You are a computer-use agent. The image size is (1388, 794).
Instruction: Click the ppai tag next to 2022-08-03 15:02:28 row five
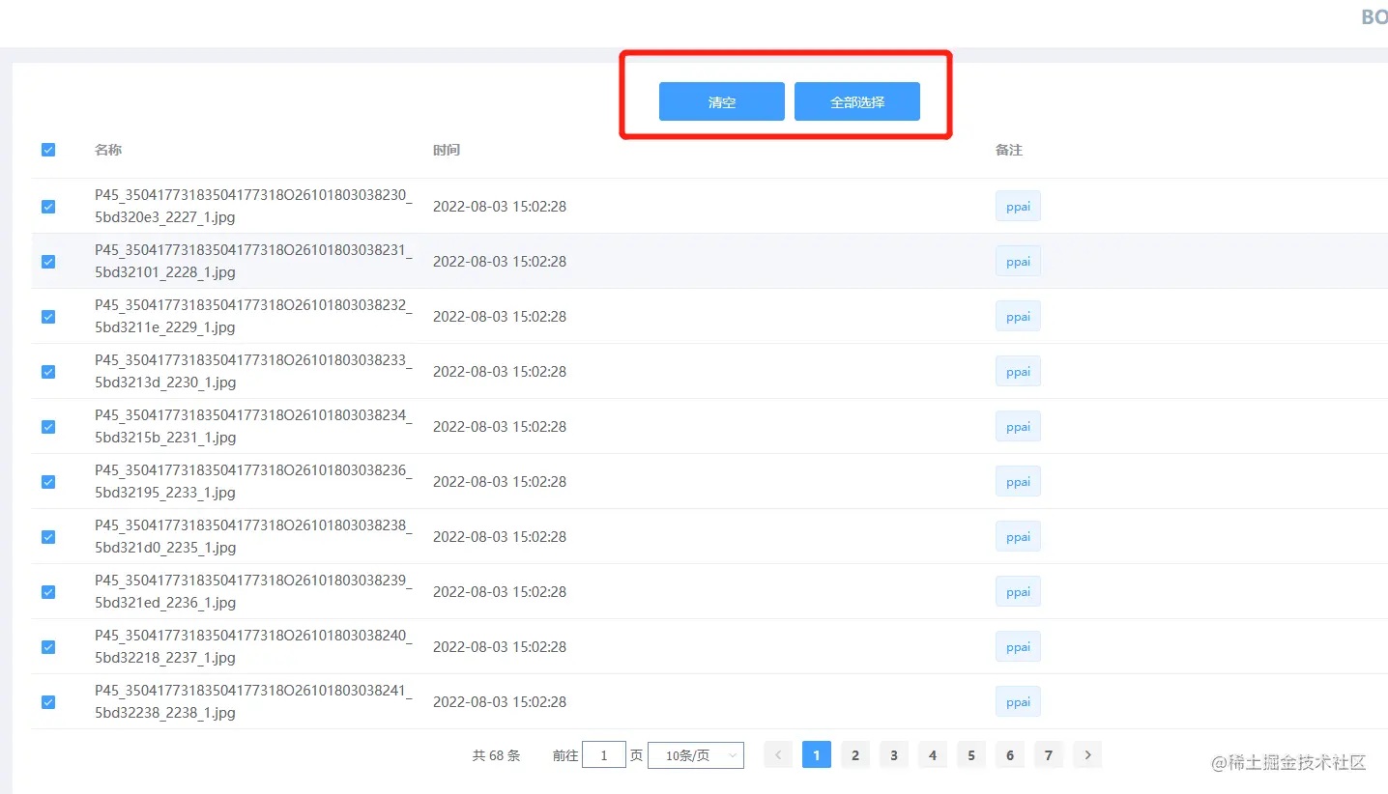[1018, 426]
